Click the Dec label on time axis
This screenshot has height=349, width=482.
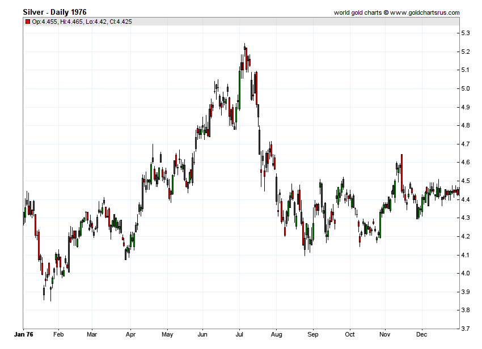420,334
